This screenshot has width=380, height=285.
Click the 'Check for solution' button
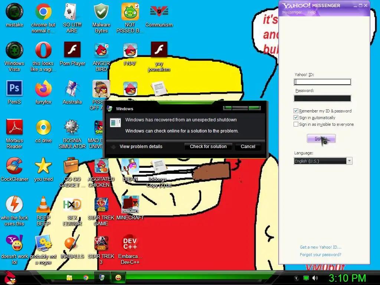pyautogui.click(x=208, y=146)
